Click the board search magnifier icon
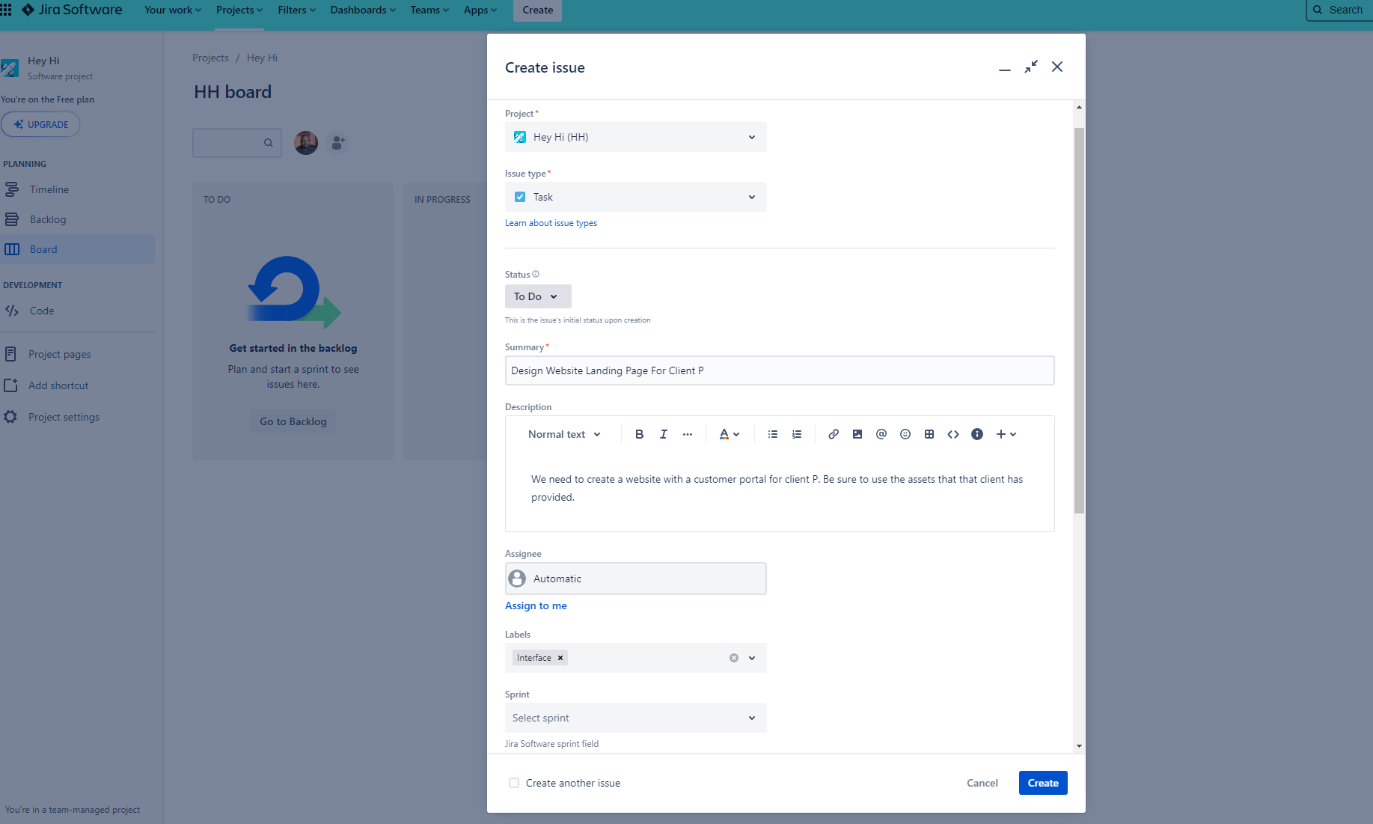Image resolution: width=1373 pixels, height=824 pixels. [268, 143]
